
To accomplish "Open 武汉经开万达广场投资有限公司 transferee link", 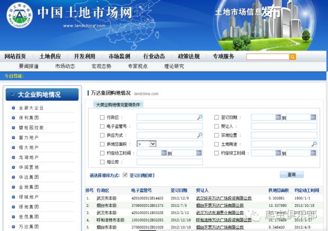I will coord(224,198).
